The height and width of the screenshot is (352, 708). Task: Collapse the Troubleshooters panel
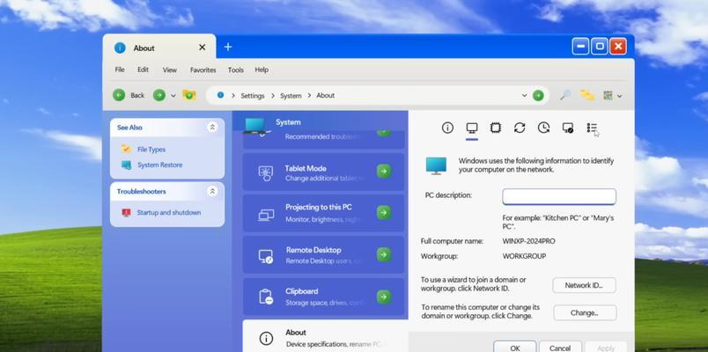212,191
